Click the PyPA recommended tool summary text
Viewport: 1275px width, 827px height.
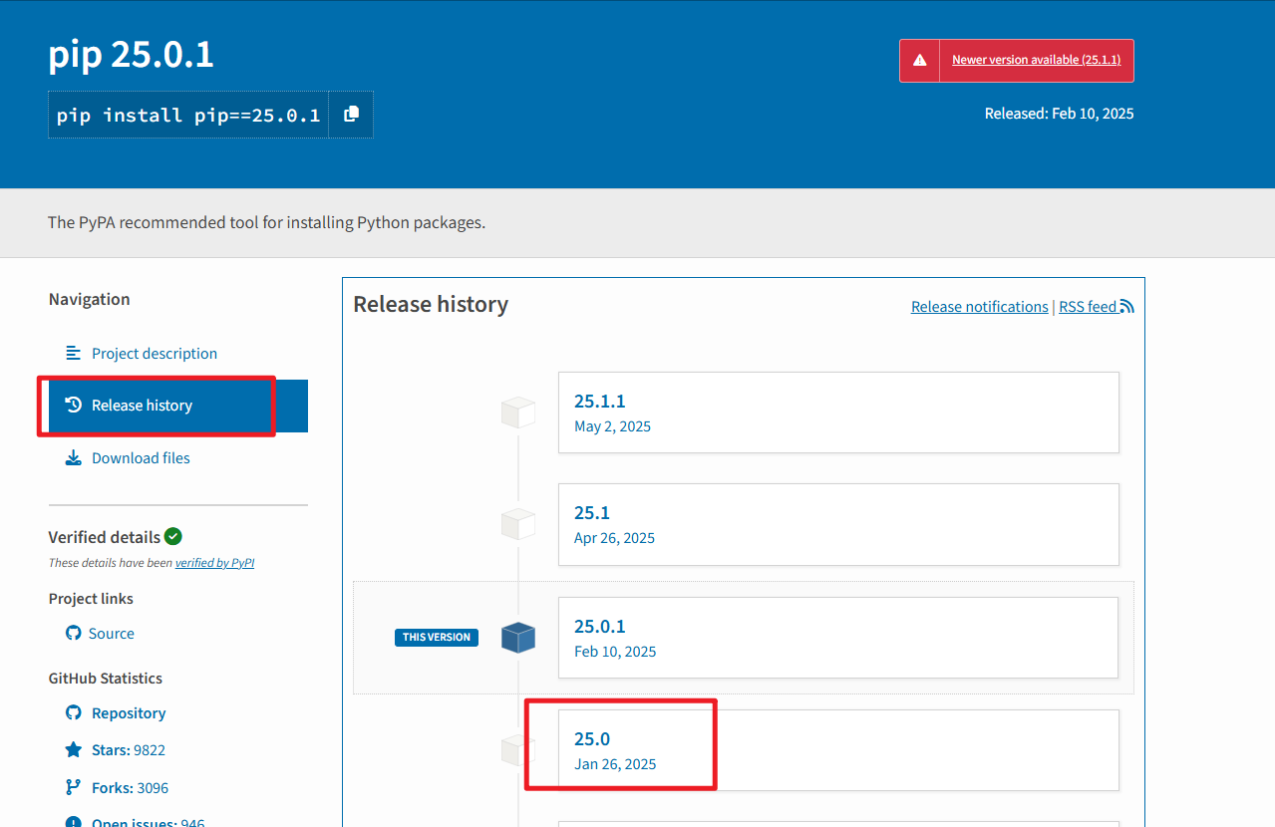pyautogui.click(x=266, y=222)
